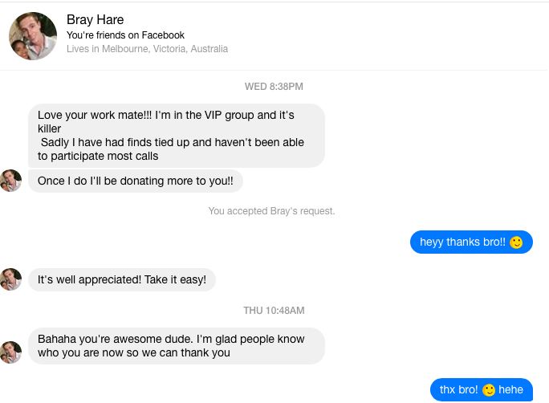Click the "Love your work mate!!!" text line
The width and height of the screenshot is (549, 403).
pos(165,115)
